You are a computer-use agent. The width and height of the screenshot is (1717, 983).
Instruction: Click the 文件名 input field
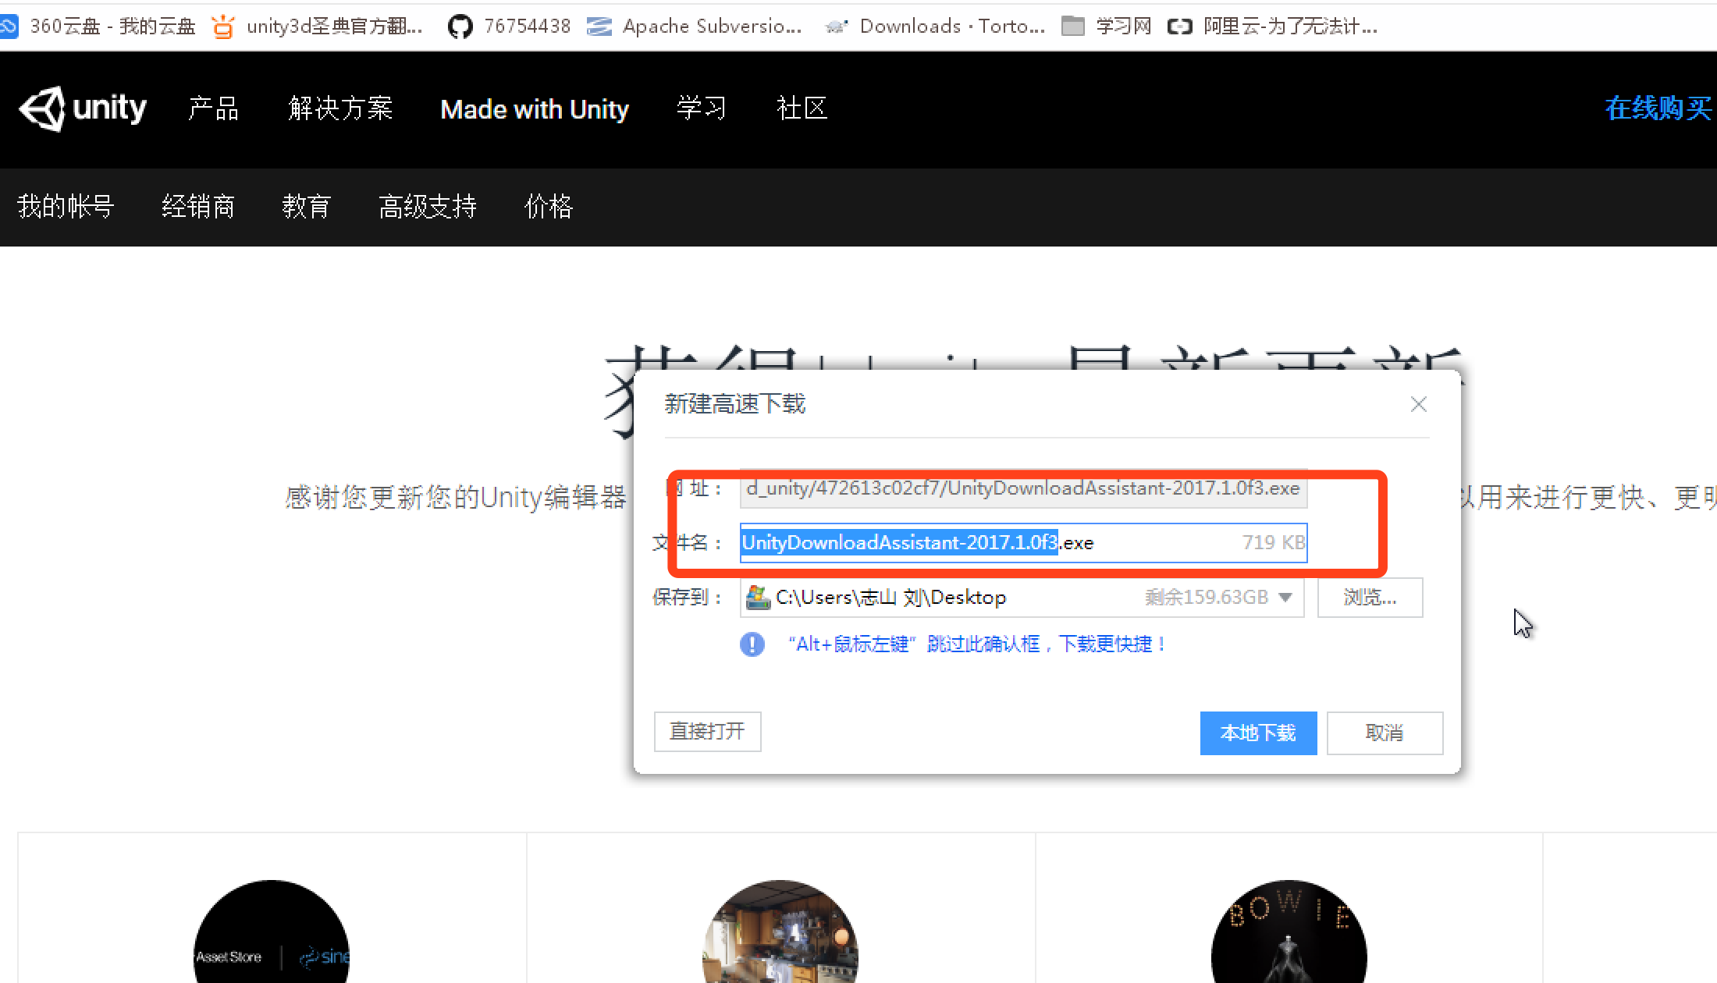click(x=1023, y=543)
